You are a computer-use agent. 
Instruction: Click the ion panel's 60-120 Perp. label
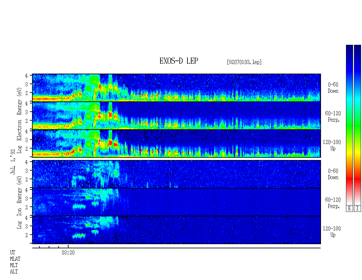(333, 203)
